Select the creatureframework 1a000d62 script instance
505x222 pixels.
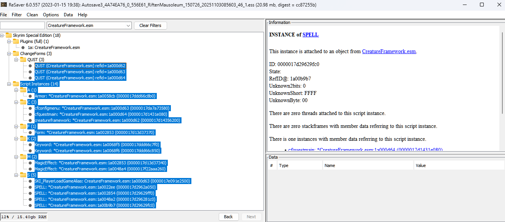tap(107, 120)
